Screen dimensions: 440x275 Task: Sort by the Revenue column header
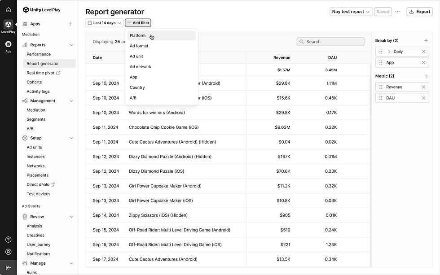(282, 58)
